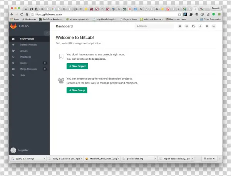Open the Microsoft_Office_2016 pkg download
Image resolution: width=231 pixels, height=176 pixels.
(x=101, y=159)
